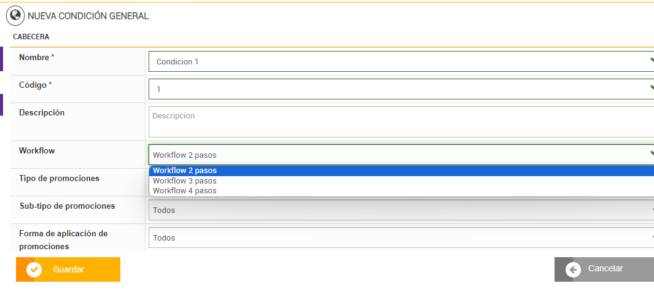This screenshot has height=294, width=654.
Task: Select the purple sidebar tab beside the Nombre row
Action: click(1, 59)
